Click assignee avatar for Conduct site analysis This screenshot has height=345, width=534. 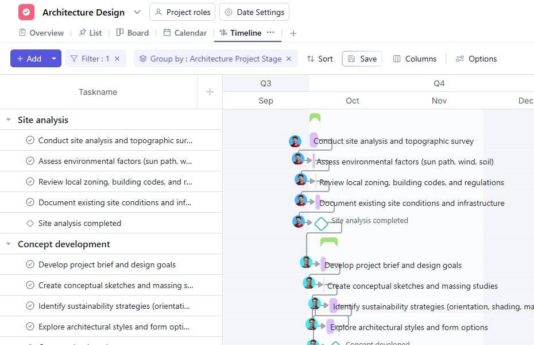295,141
